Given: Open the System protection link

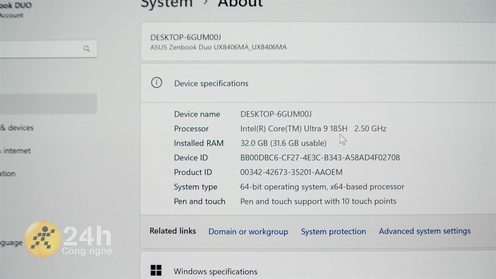Looking at the screenshot, I should (333, 231).
